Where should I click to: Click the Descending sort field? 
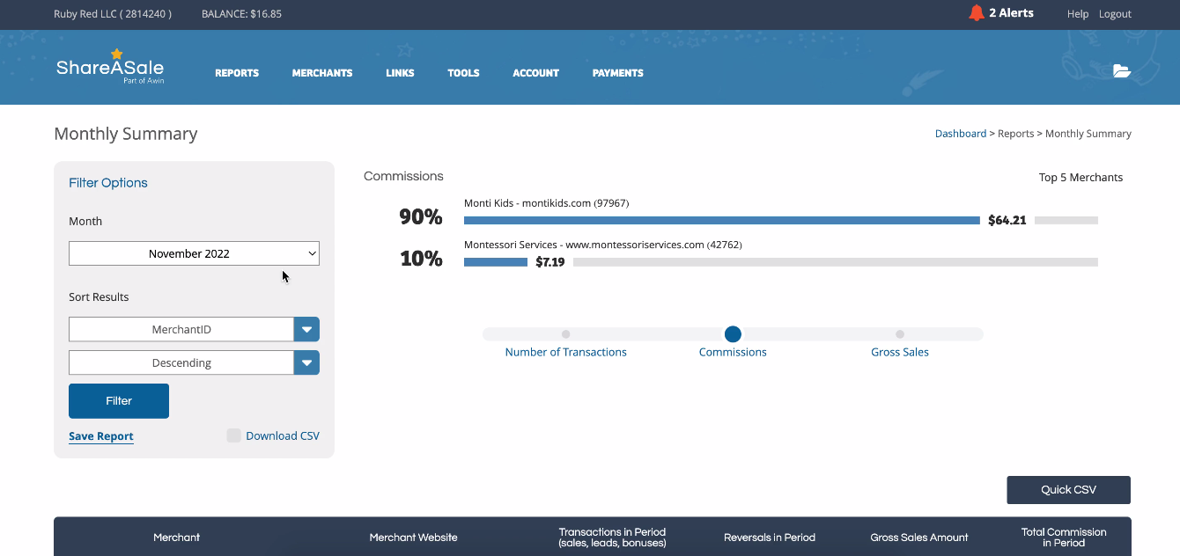pos(181,362)
